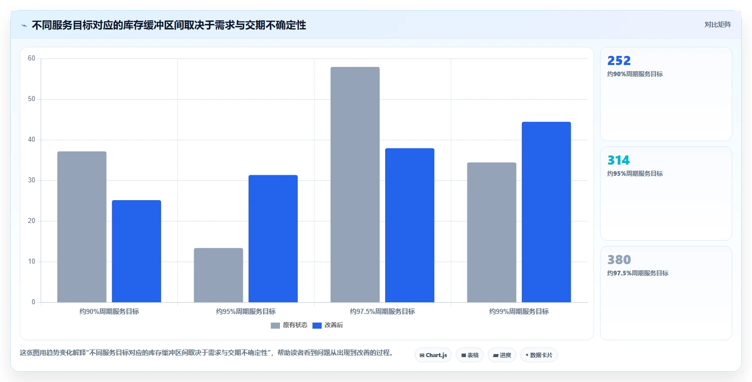752x382 pixels.
Task: Click x-axis label 约90%周期服务目标
Action: [x=109, y=311]
